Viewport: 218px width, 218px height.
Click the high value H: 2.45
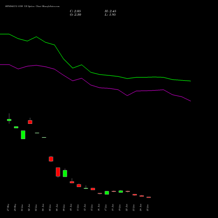click(x=110, y=11)
